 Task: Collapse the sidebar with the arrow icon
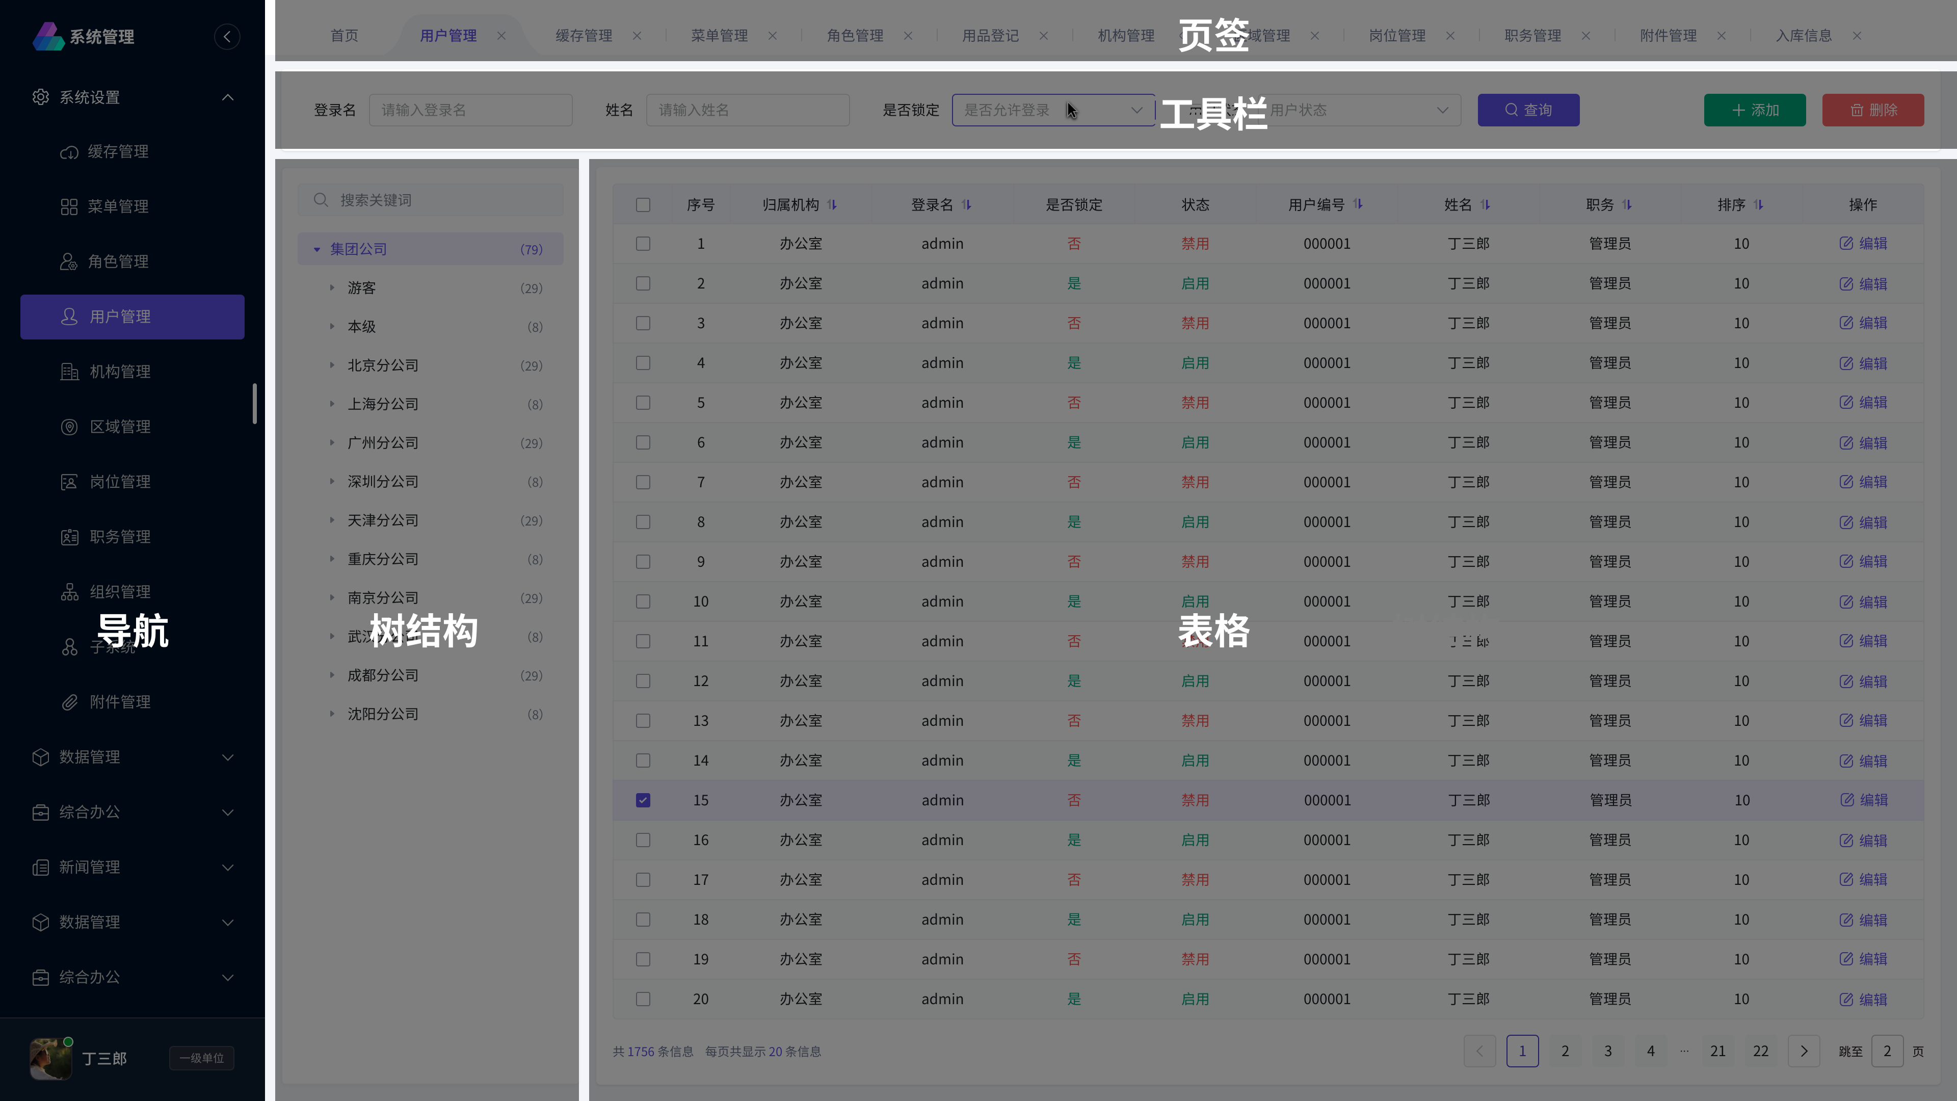[x=226, y=37]
